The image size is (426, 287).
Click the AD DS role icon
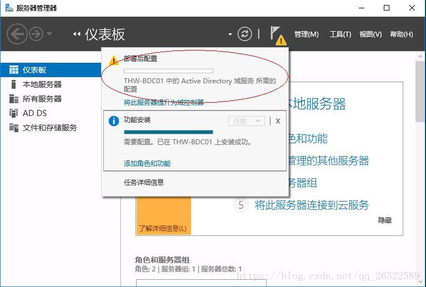[13, 113]
